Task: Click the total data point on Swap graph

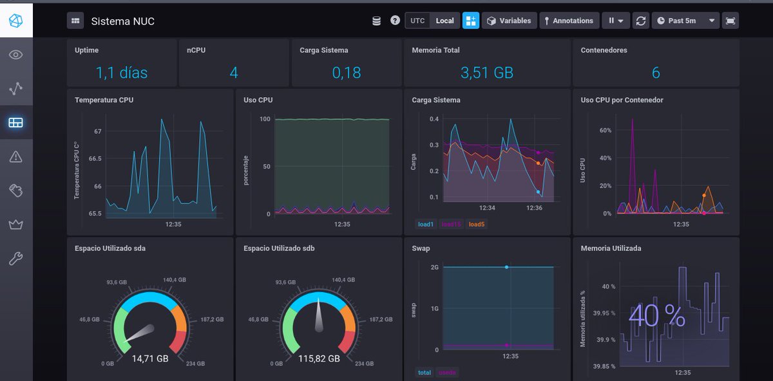Action: pos(506,266)
